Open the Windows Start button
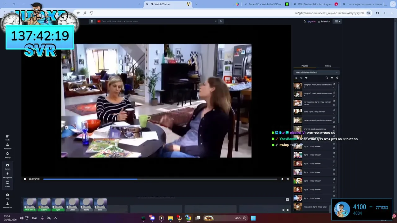The width and height of the screenshot is (397, 223). [x=253, y=218]
